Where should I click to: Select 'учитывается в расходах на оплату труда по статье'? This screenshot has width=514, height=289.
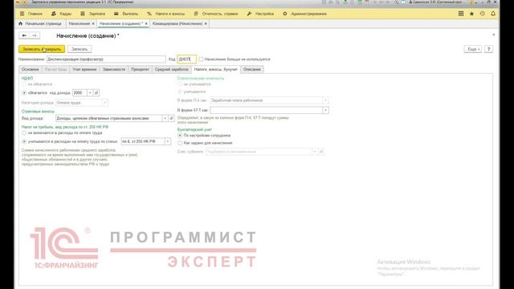[24, 141]
